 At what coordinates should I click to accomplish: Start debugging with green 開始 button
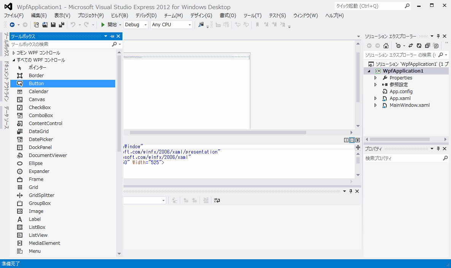click(x=109, y=25)
